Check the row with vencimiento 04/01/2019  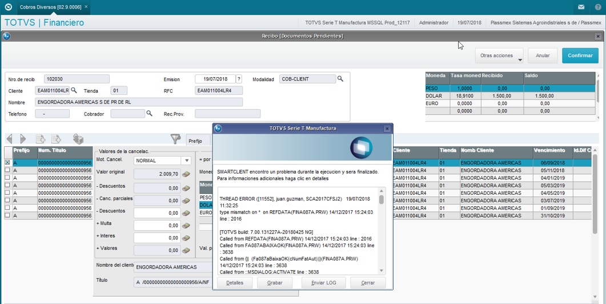7,178
